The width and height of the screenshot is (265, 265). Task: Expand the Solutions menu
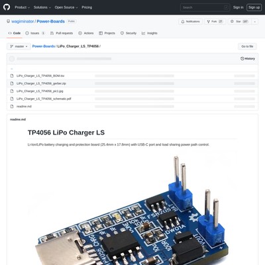coord(42,7)
